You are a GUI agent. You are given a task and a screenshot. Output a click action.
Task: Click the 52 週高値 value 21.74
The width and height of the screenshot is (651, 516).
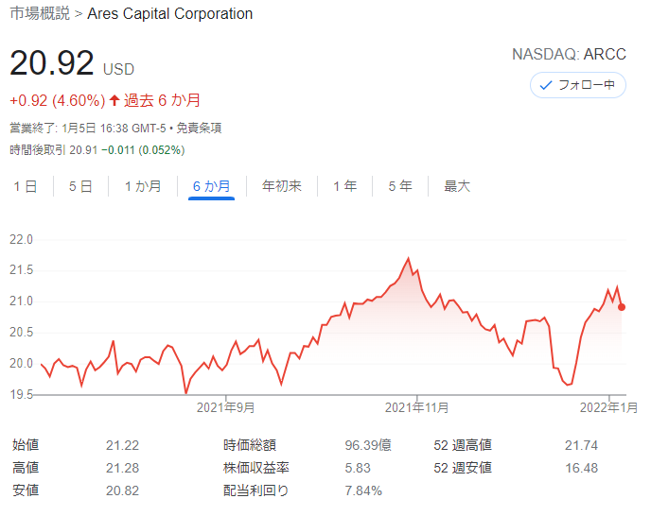tap(581, 445)
